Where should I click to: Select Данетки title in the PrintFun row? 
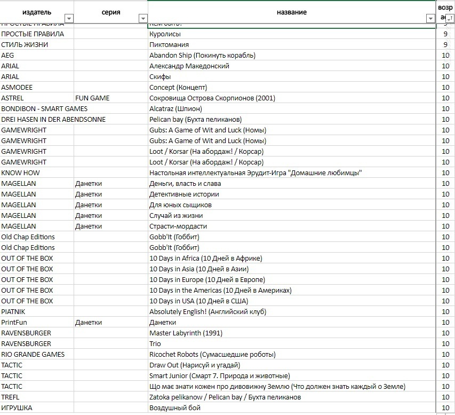[x=292, y=322]
